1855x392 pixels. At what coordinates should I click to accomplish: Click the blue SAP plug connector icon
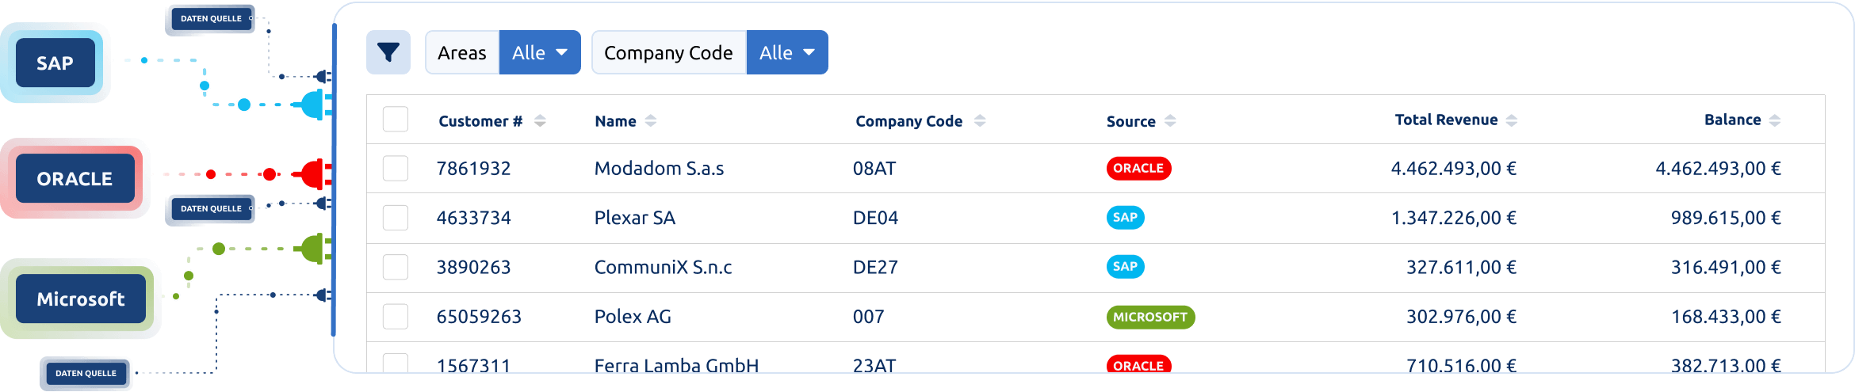tap(315, 105)
